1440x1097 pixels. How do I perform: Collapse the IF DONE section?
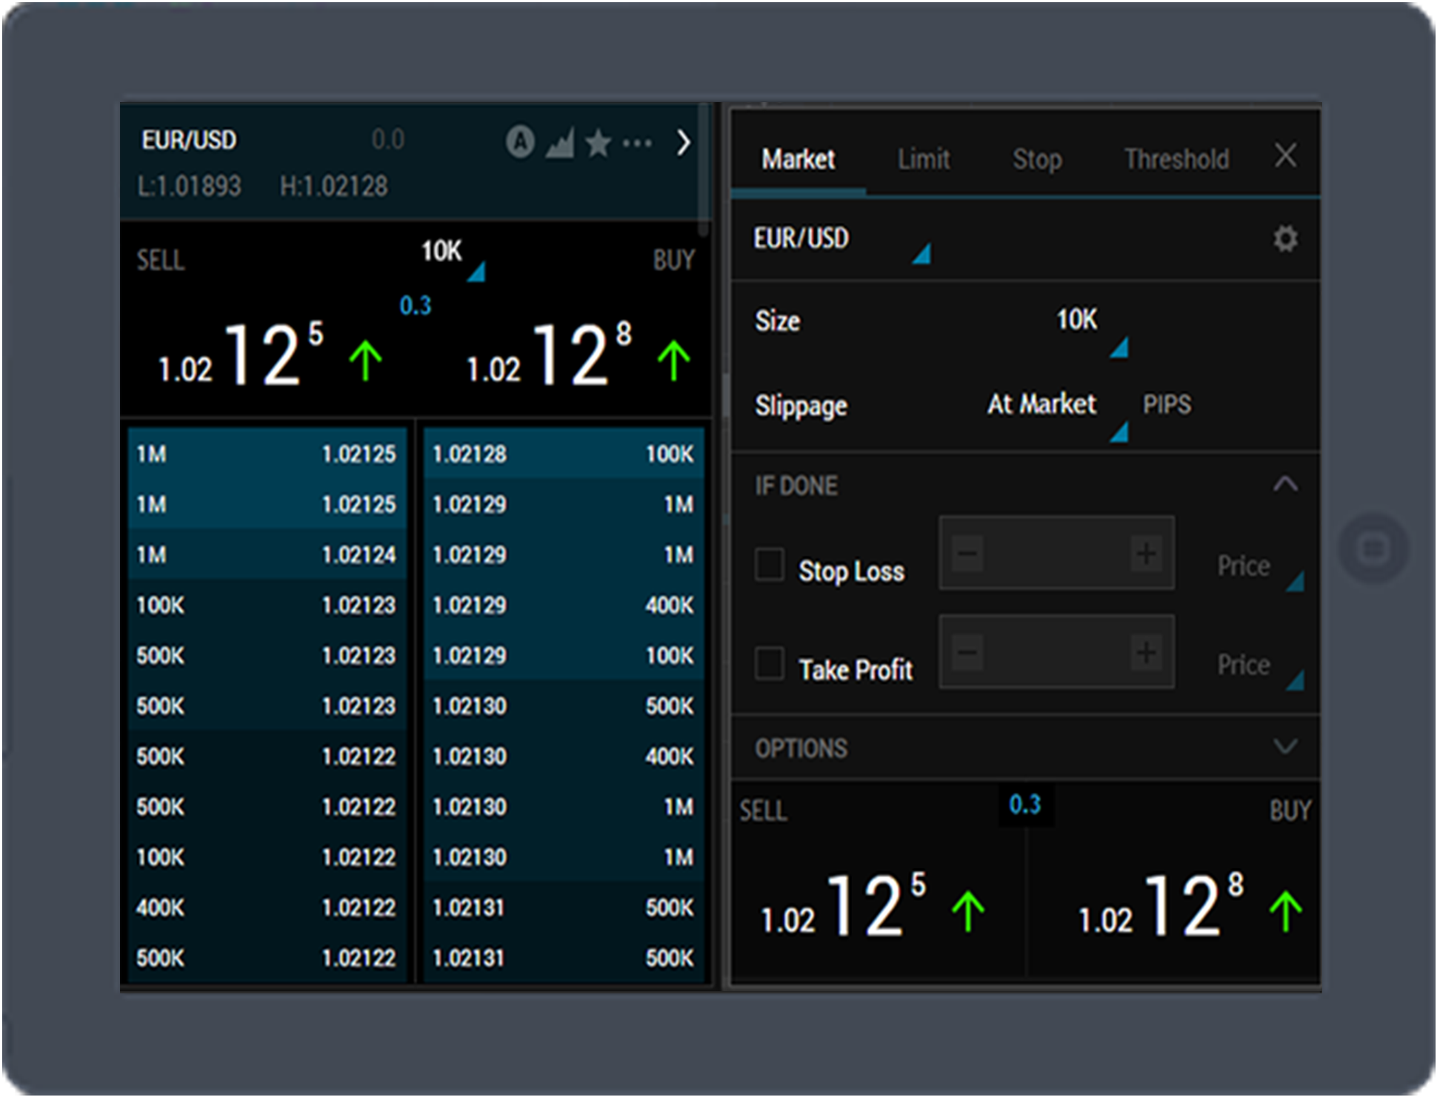[1284, 485]
